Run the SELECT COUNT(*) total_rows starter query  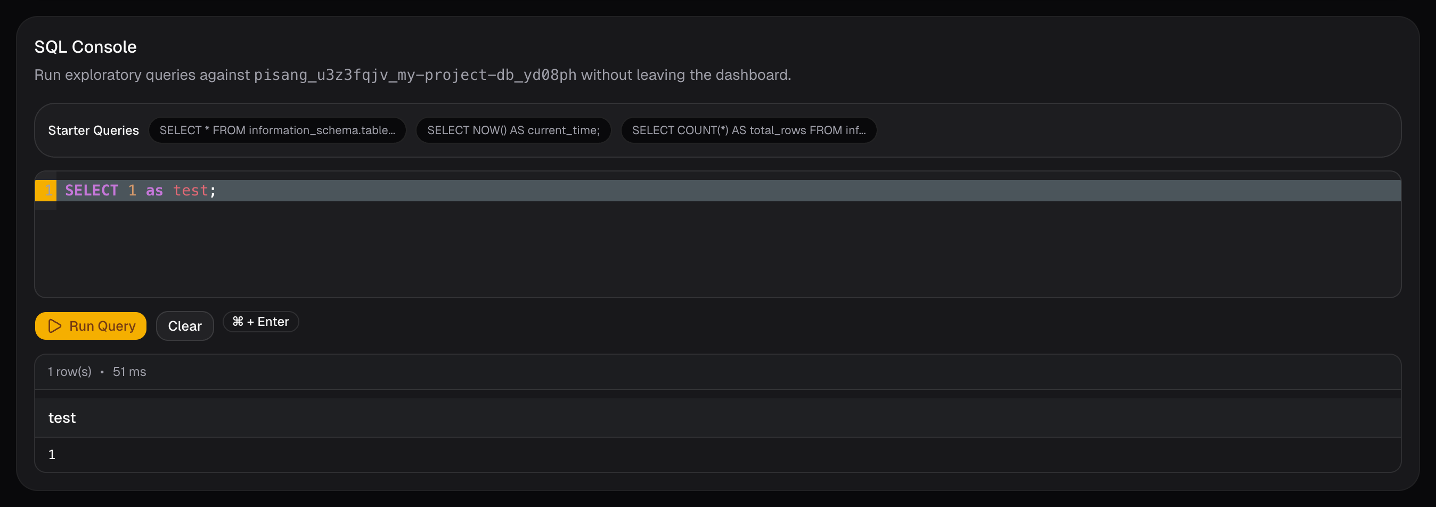click(748, 130)
